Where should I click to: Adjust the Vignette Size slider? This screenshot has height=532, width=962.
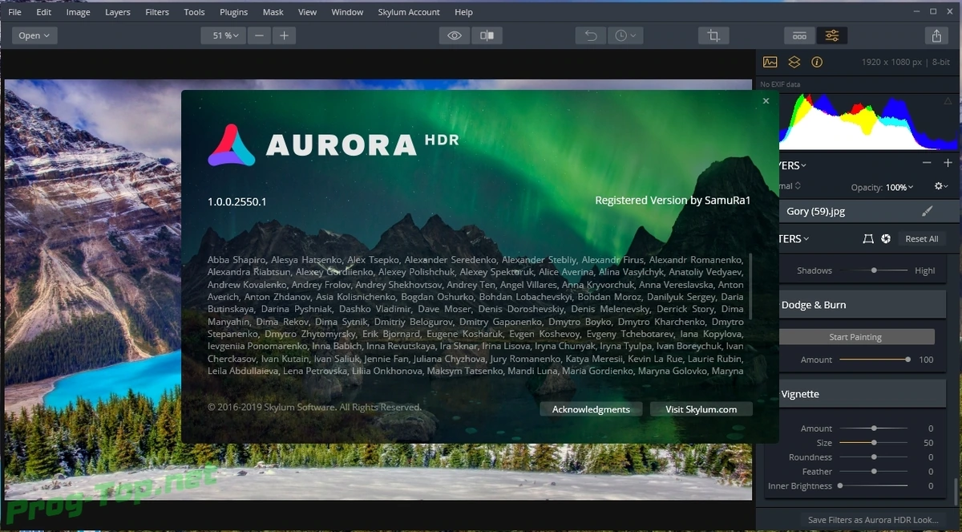point(874,443)
